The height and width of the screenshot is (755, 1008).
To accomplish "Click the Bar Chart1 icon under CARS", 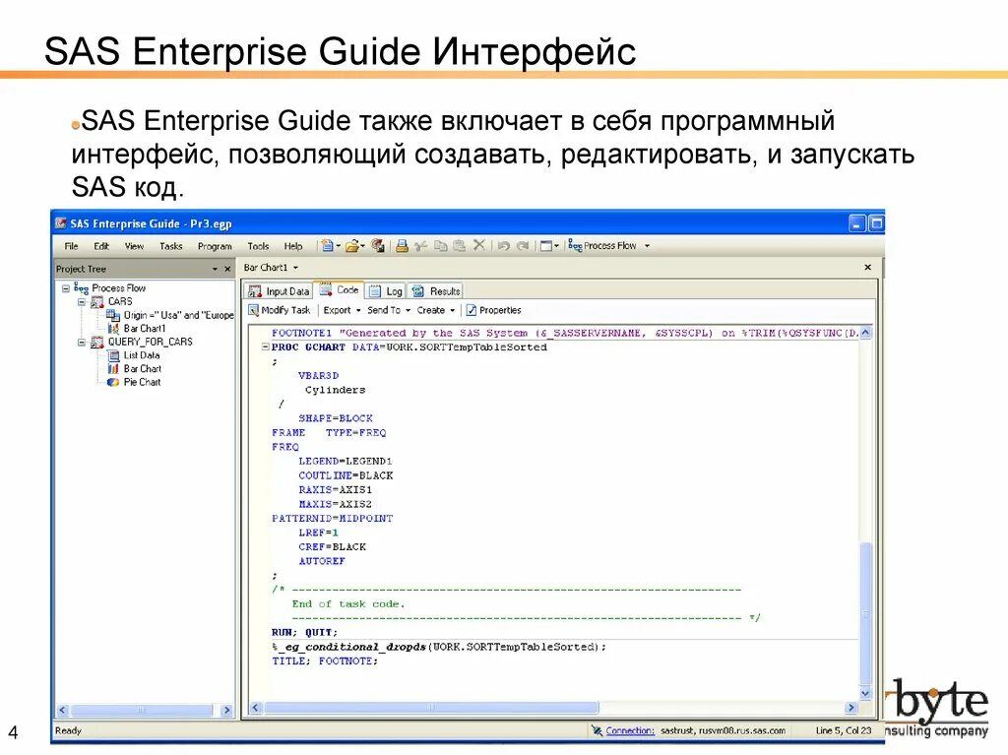I will (113, 329).
